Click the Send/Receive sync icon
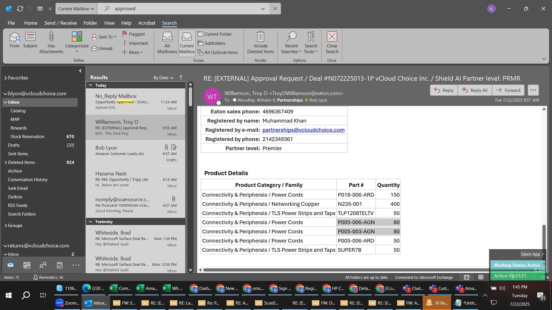The height and width of the screenshot is (310, 552). [x=20, y=9]
